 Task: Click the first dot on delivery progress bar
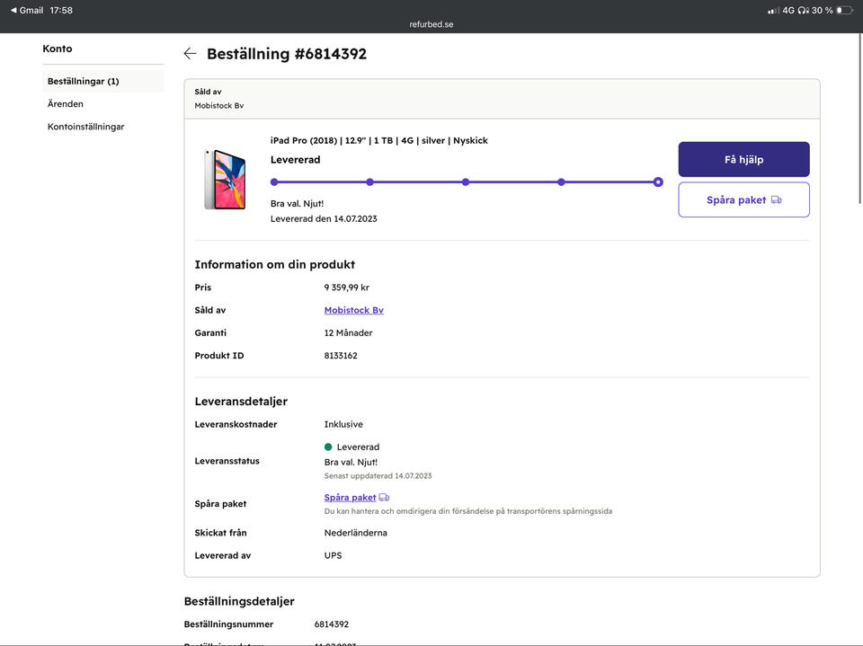pyautogui.click(x=274, y=182)
